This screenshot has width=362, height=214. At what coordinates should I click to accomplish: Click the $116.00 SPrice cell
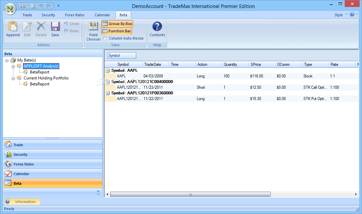click(262, 76)
